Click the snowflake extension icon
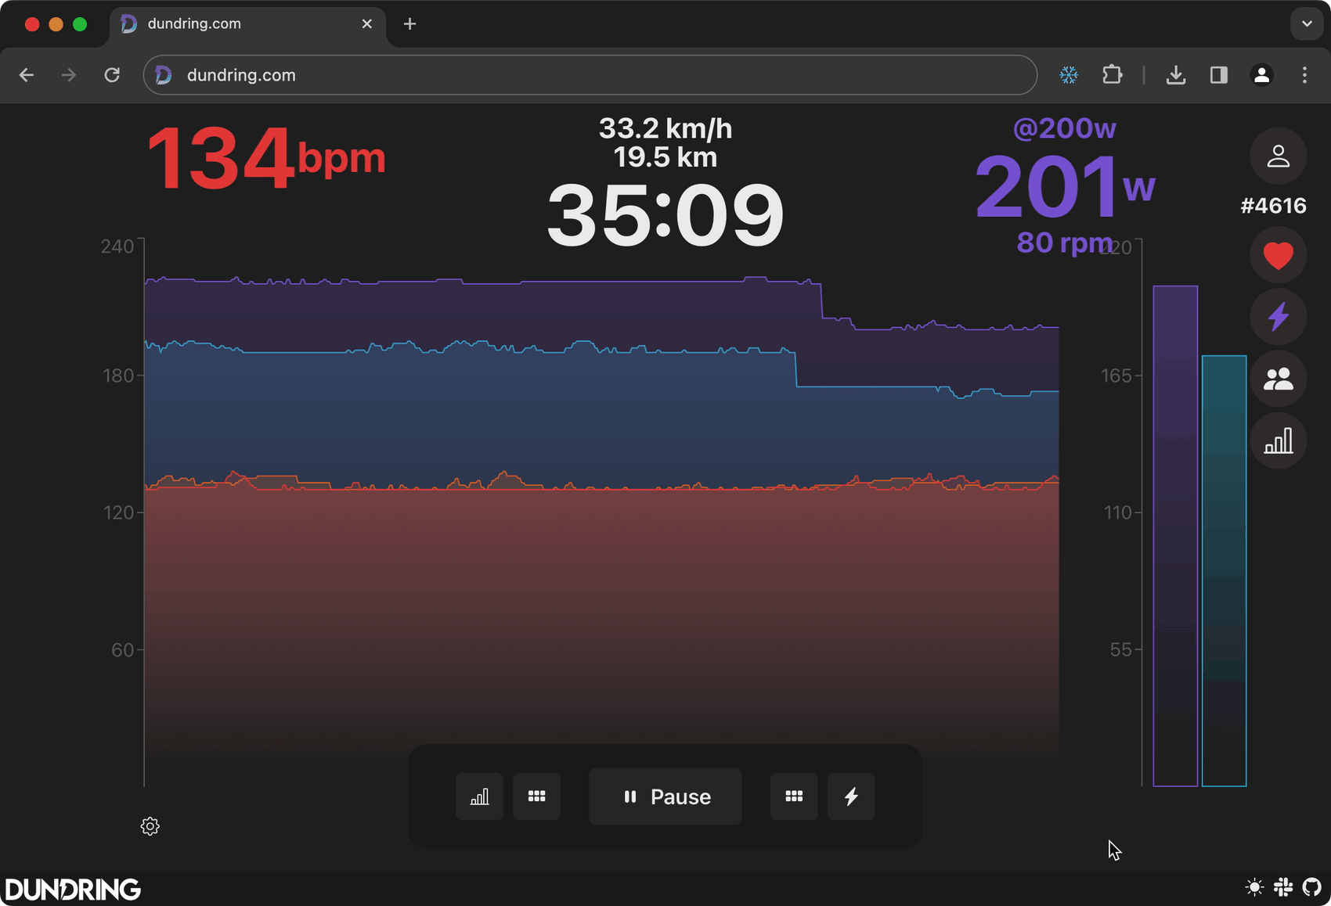The width and height of the screenshot is (1331, 906). coord(1069,75)
